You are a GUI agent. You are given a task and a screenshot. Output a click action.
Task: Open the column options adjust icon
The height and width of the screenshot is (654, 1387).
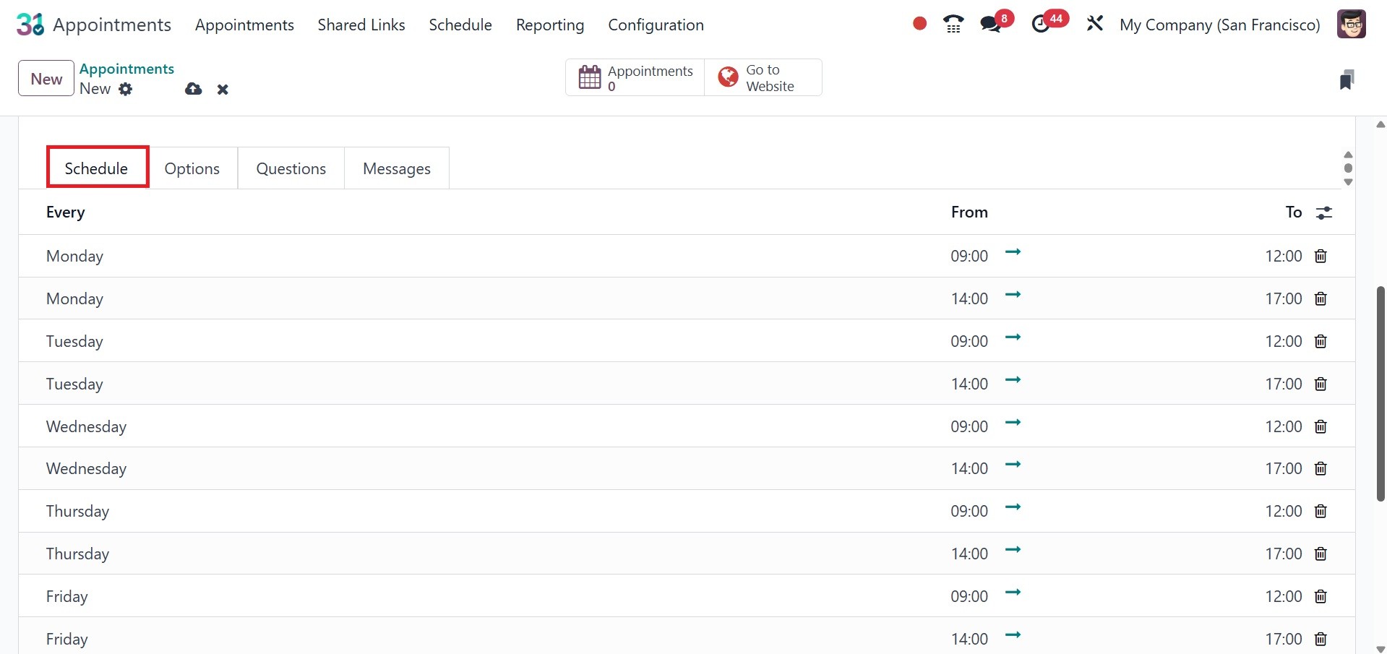[1324, 212]
